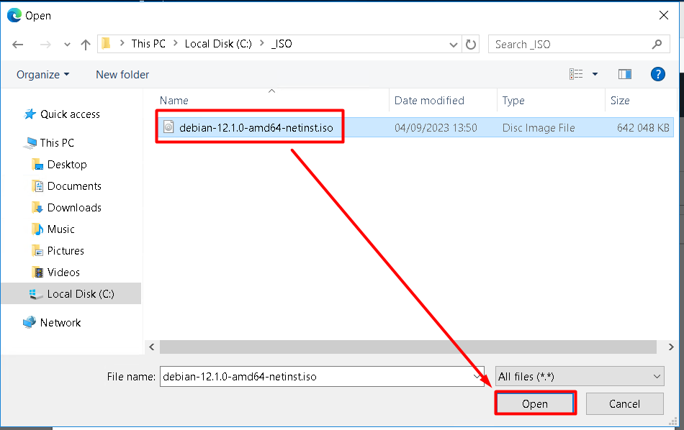This screenshot has width=684, height=430.
Task: Click the 642 048 KB size cell
Action: 643,128
